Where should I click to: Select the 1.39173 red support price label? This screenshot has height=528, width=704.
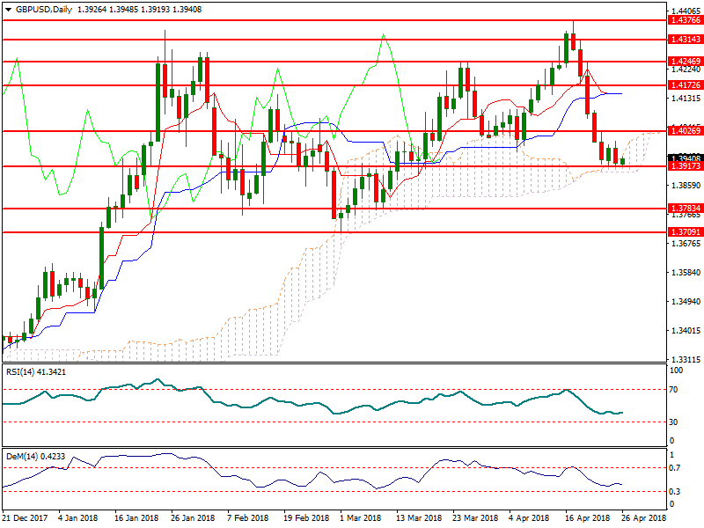tap(685, 166)
